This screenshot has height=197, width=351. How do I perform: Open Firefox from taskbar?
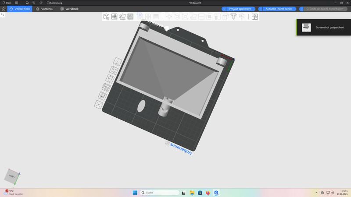[208, 193]
